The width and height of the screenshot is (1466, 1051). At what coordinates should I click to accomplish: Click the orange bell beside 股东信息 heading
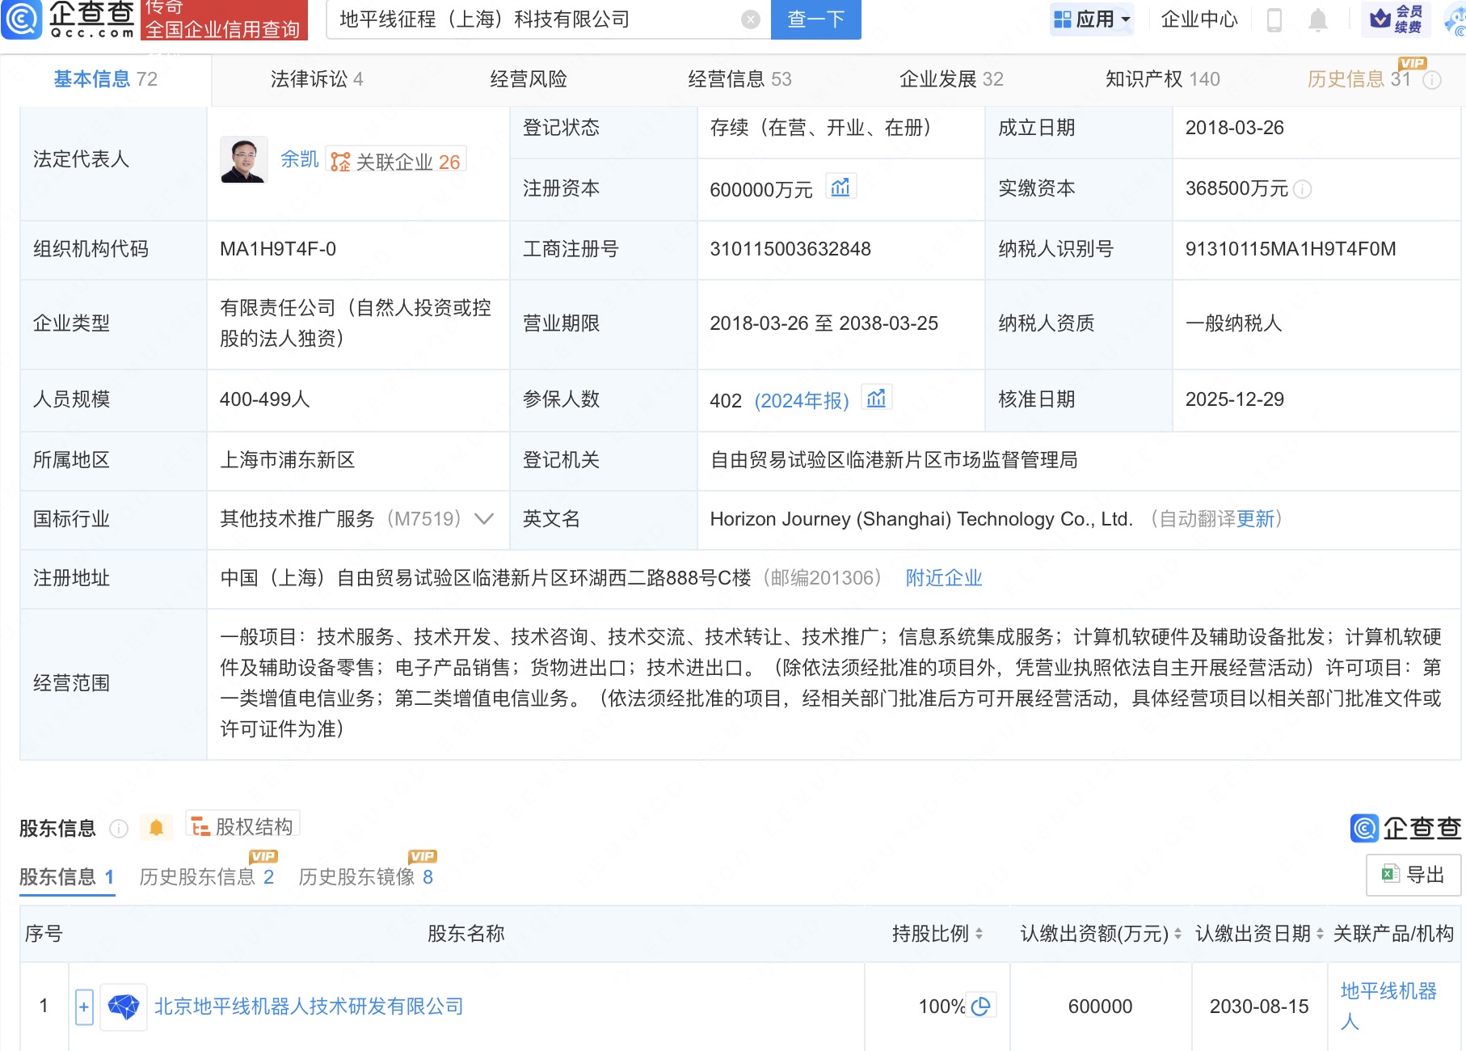coord(156,827)
